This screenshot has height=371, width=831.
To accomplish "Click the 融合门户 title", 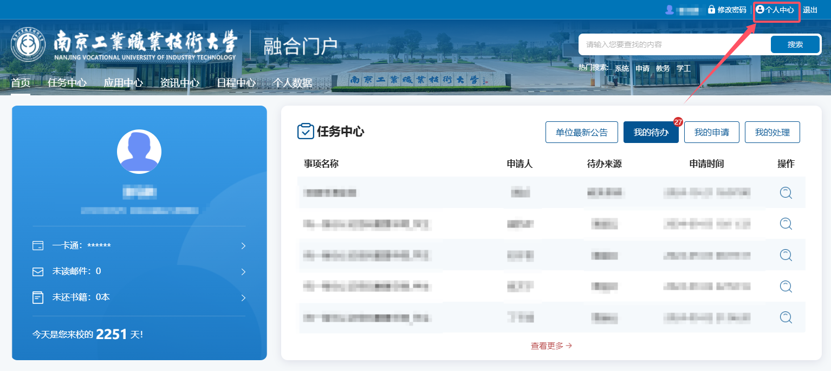I will tap(301, 47).
